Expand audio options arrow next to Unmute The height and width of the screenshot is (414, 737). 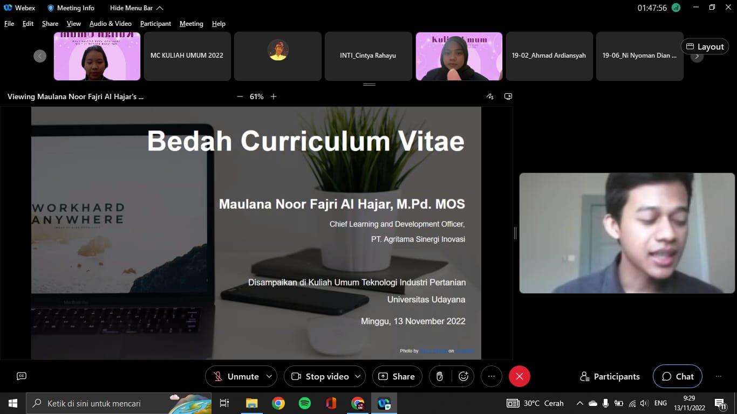(x=269, y=376)
